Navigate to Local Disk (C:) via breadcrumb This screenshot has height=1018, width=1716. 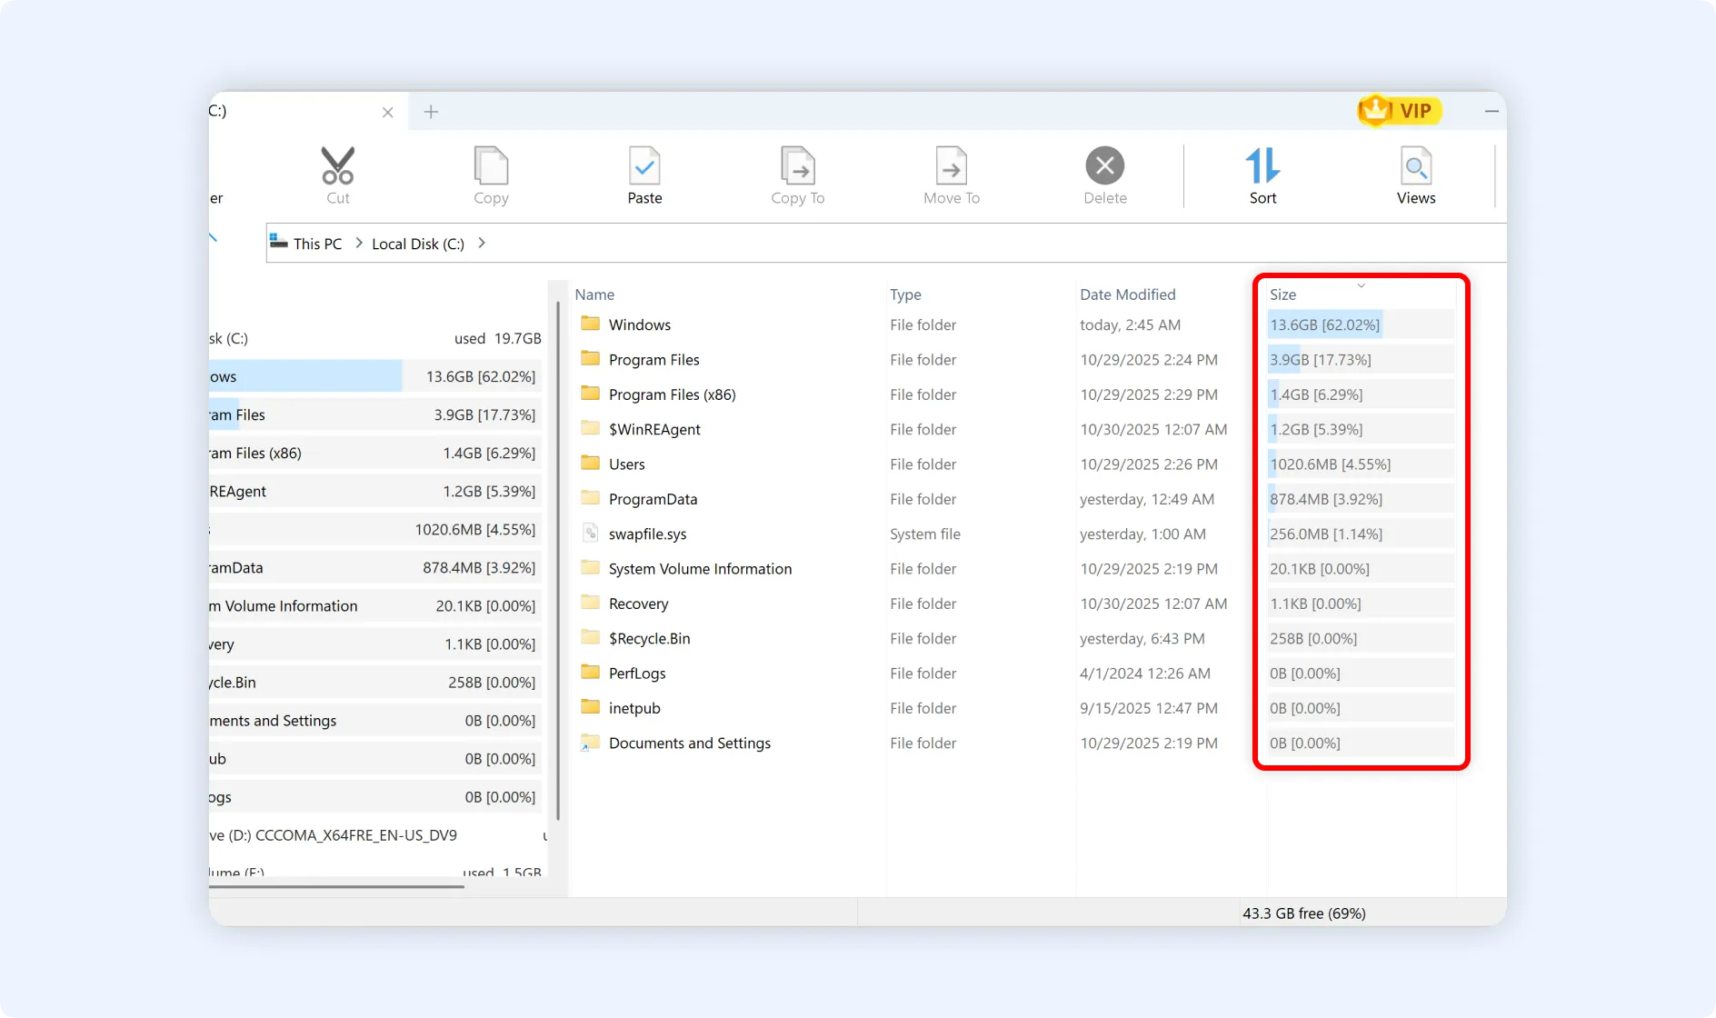(x=416, y=243)
